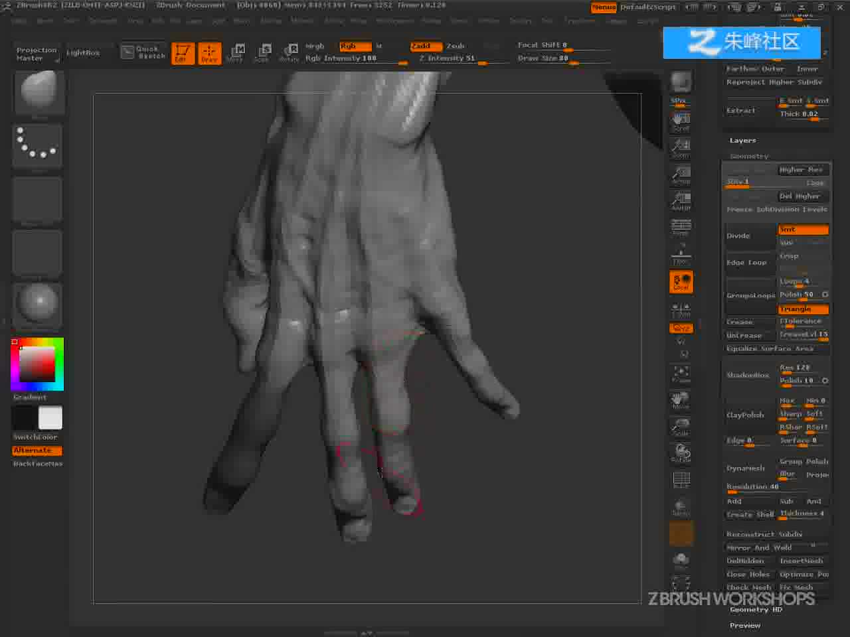Activate the Edit mode button

point(183,53)
